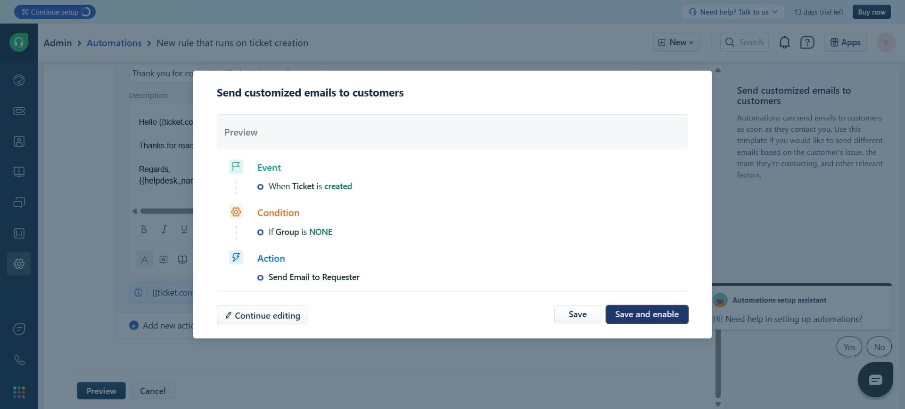Answer Yes to setup assistant
This screenshot has height=409, width=905.
click(849, 347)
